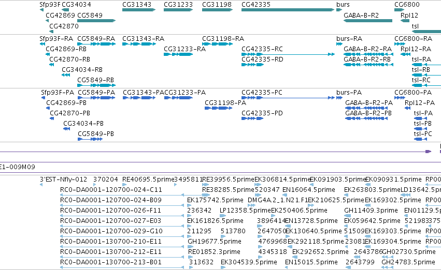Open protein CG42335-PC label
Viewport: 441px width, 270px height.
[x=262, y=93]
